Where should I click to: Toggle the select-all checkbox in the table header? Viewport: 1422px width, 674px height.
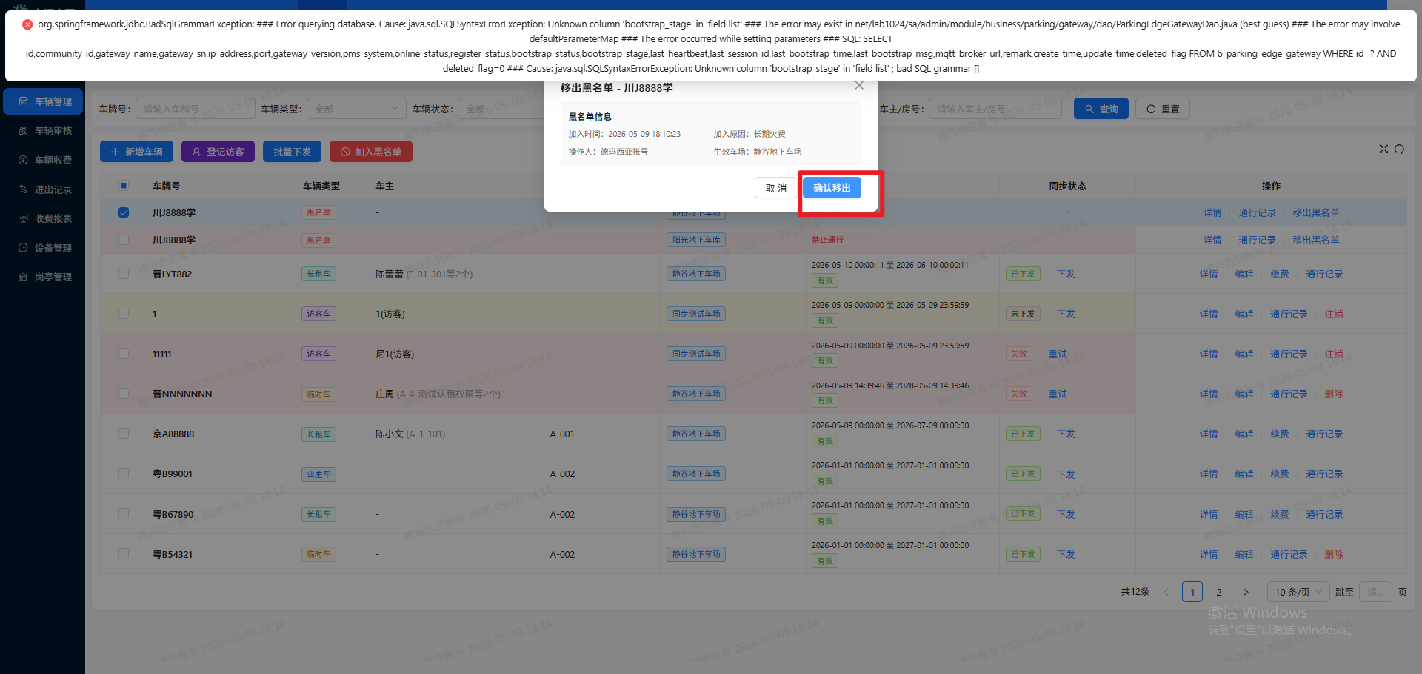tap(124, 186)
